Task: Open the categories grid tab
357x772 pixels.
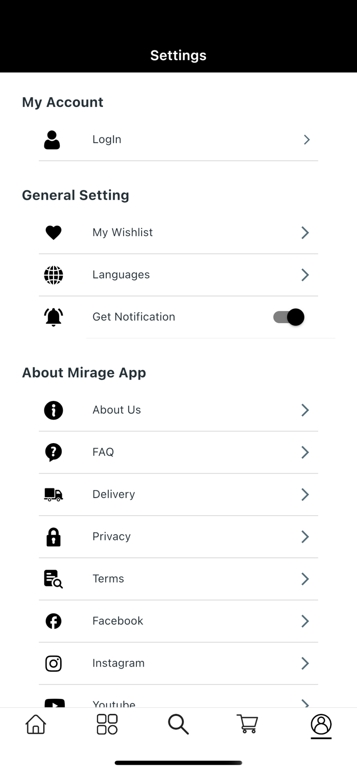Action: pyautogui.click(x=107, y=724)
